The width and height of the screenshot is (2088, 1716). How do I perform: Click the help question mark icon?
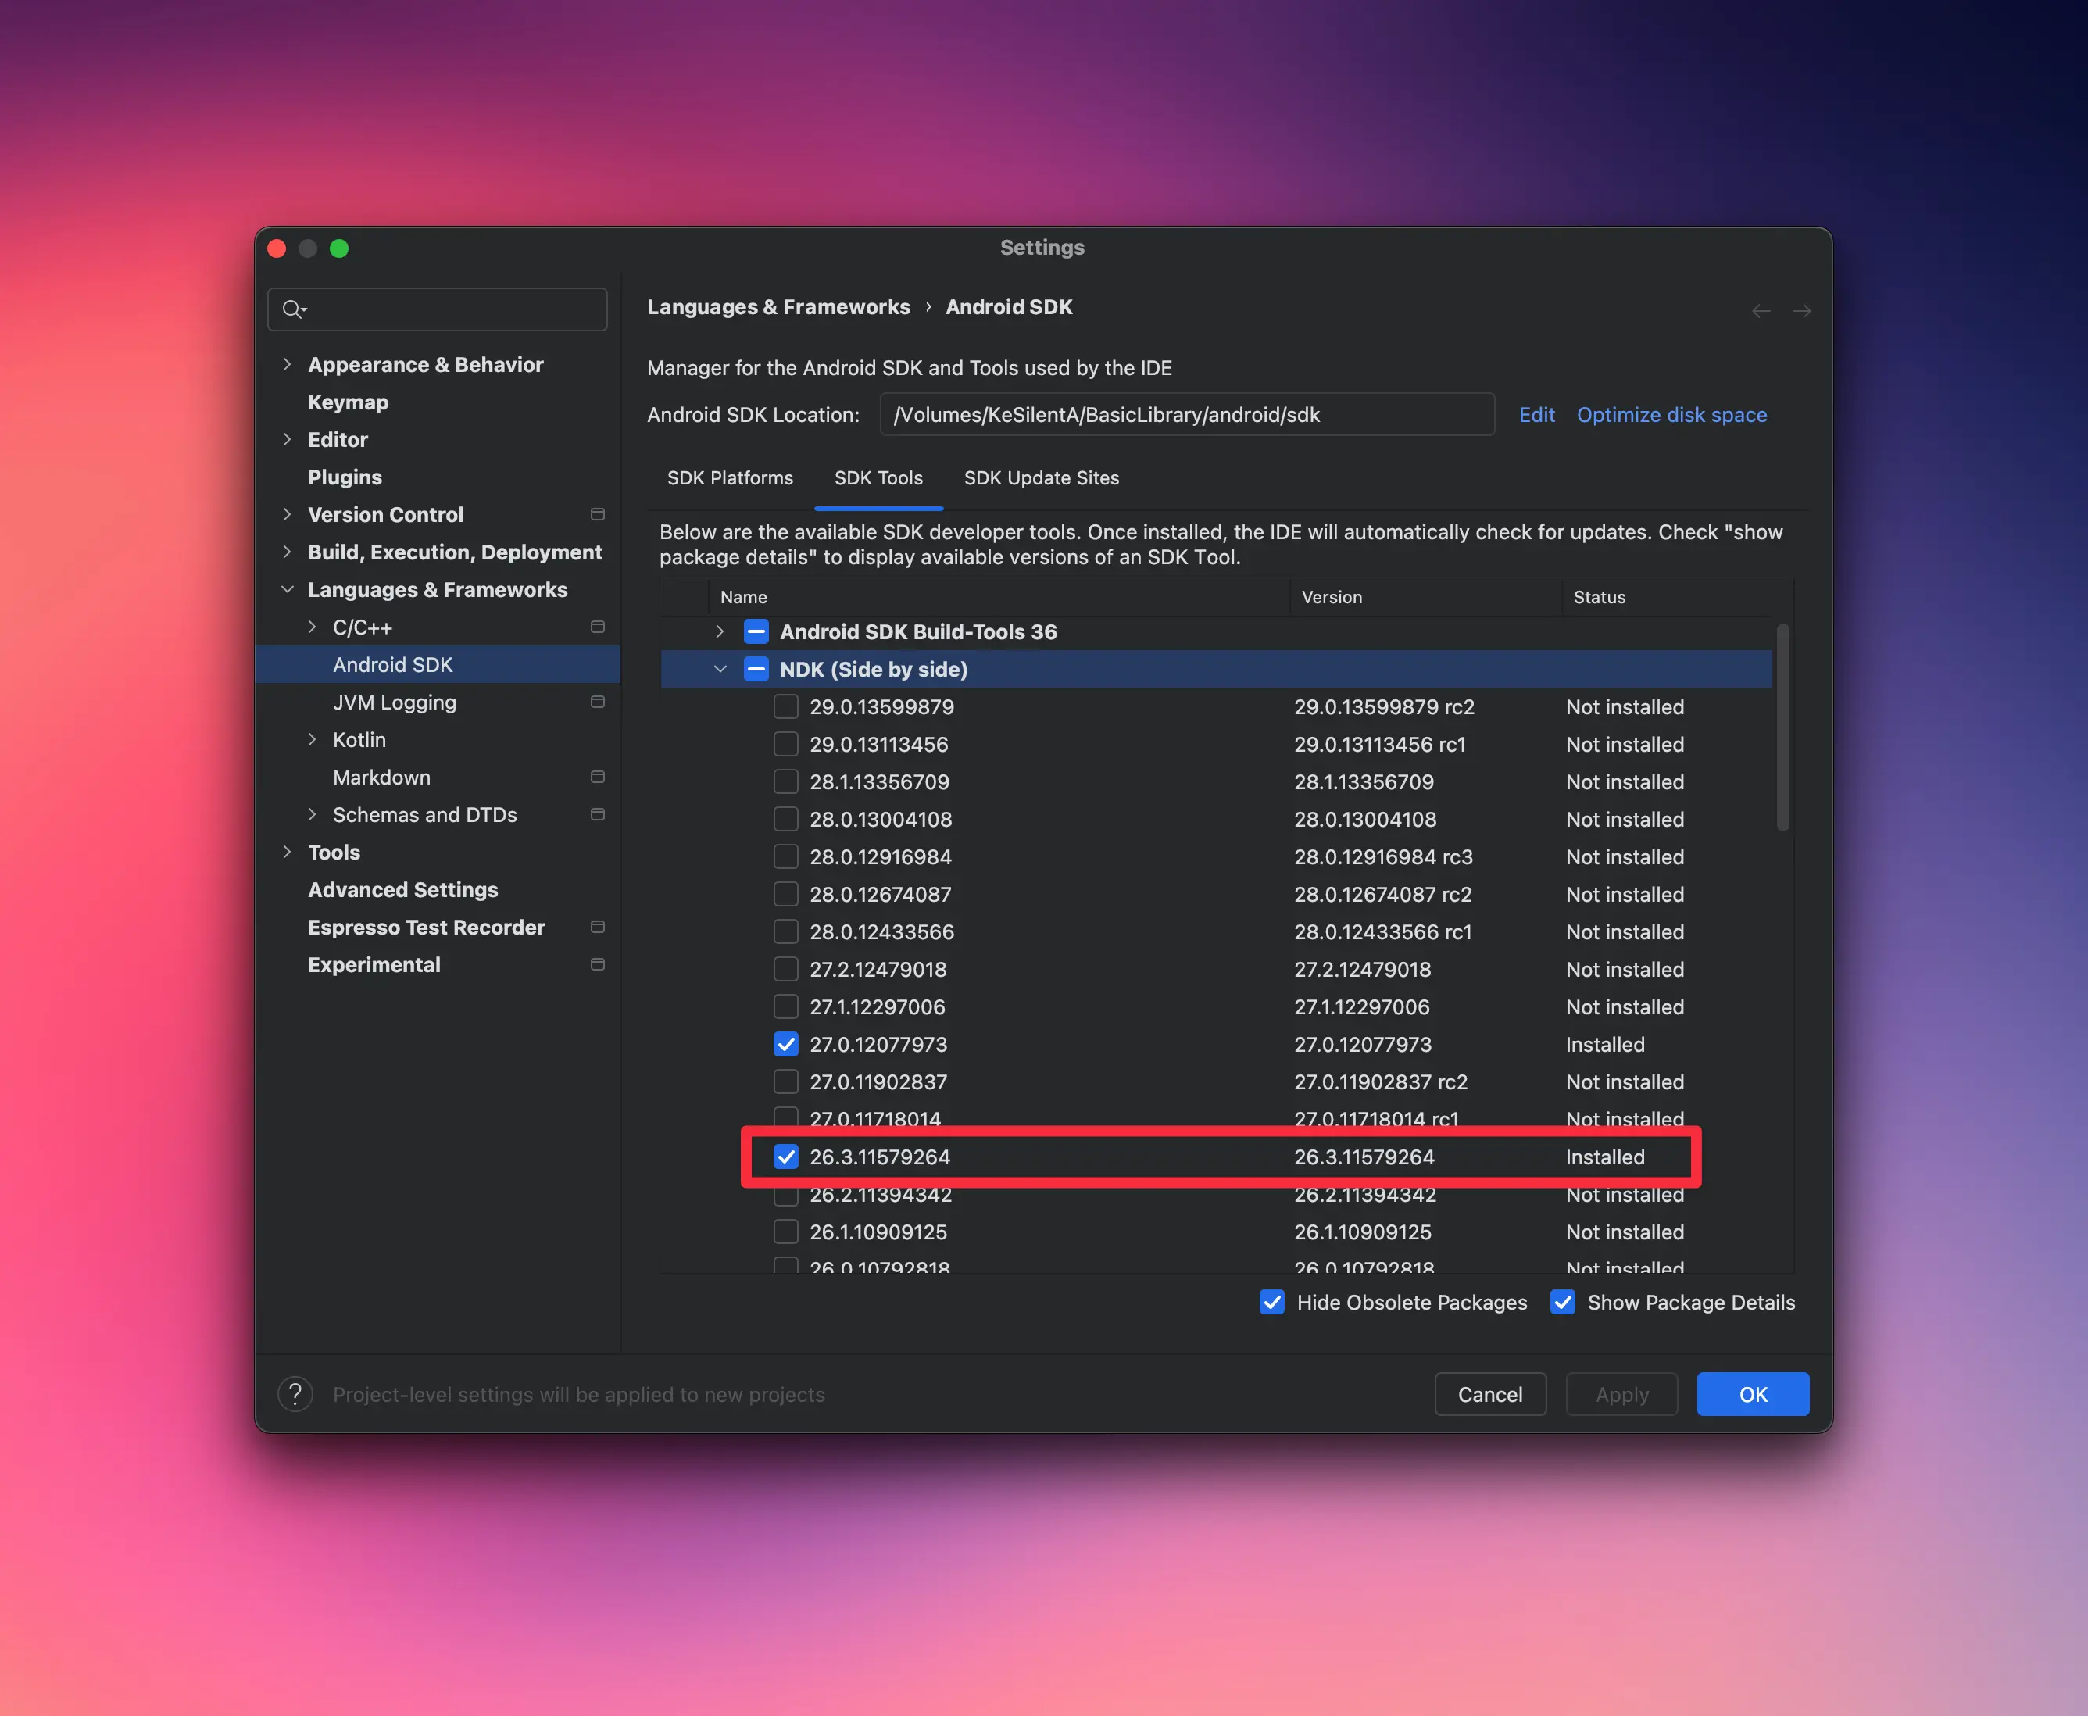[x=295, y=1394]
